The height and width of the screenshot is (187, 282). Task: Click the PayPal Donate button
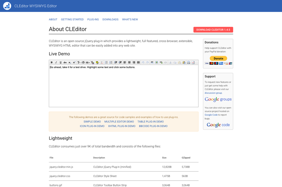point(218,58)
